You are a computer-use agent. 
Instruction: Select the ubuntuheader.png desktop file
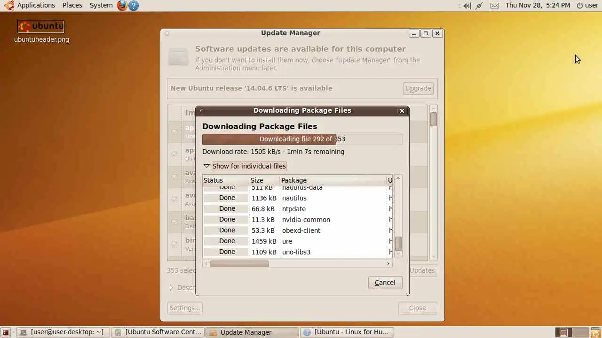(x=41, y=32)
